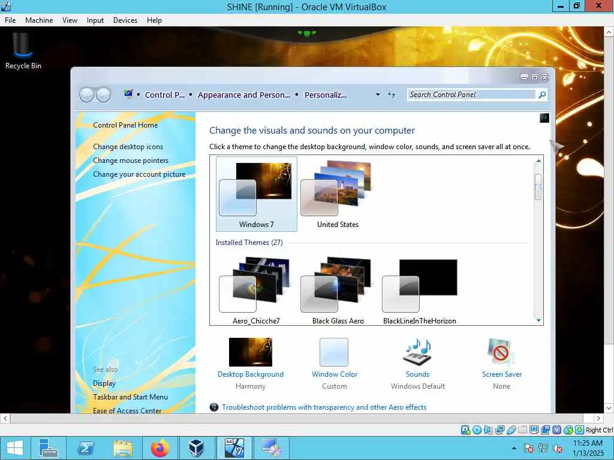Viewport: 614px width, 460px height.
Task: Select the Windows 7 theme
Action: click(257, 194)
